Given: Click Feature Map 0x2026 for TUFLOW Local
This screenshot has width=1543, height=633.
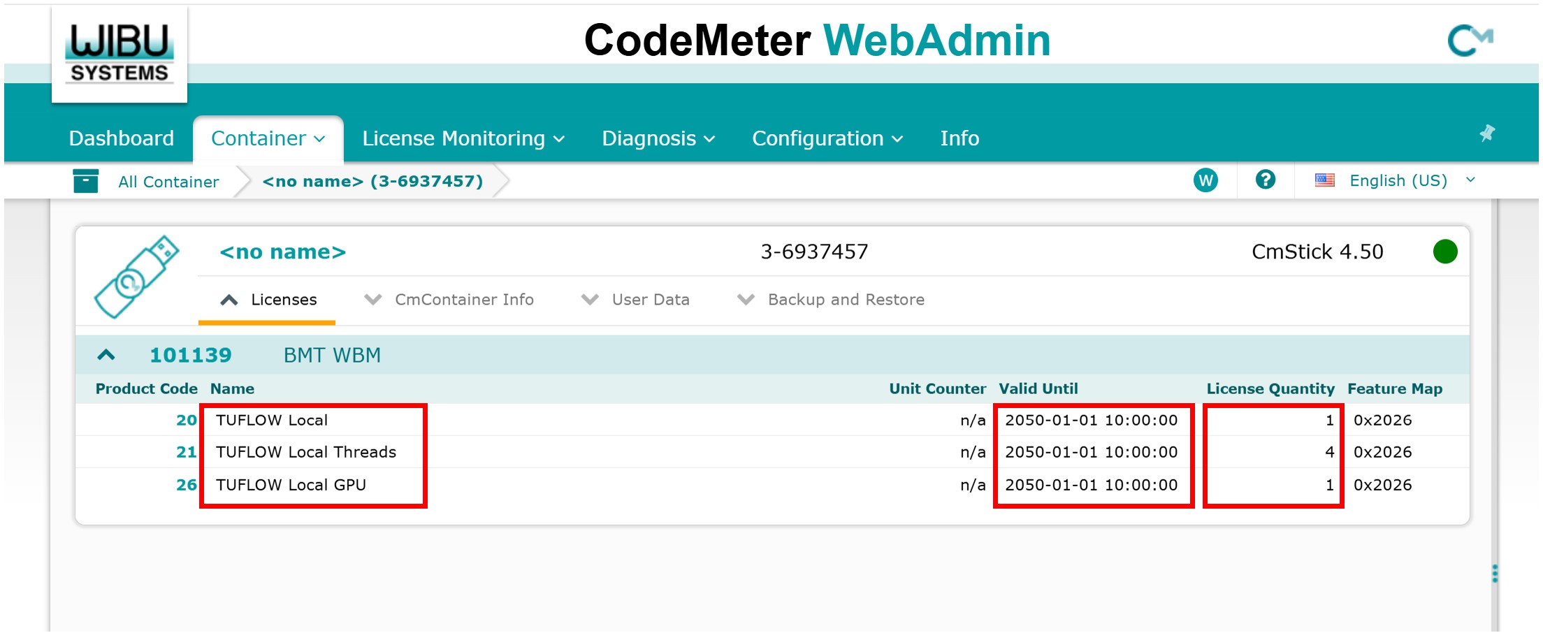Looking at the screenshot, I should click(1383, 420).
